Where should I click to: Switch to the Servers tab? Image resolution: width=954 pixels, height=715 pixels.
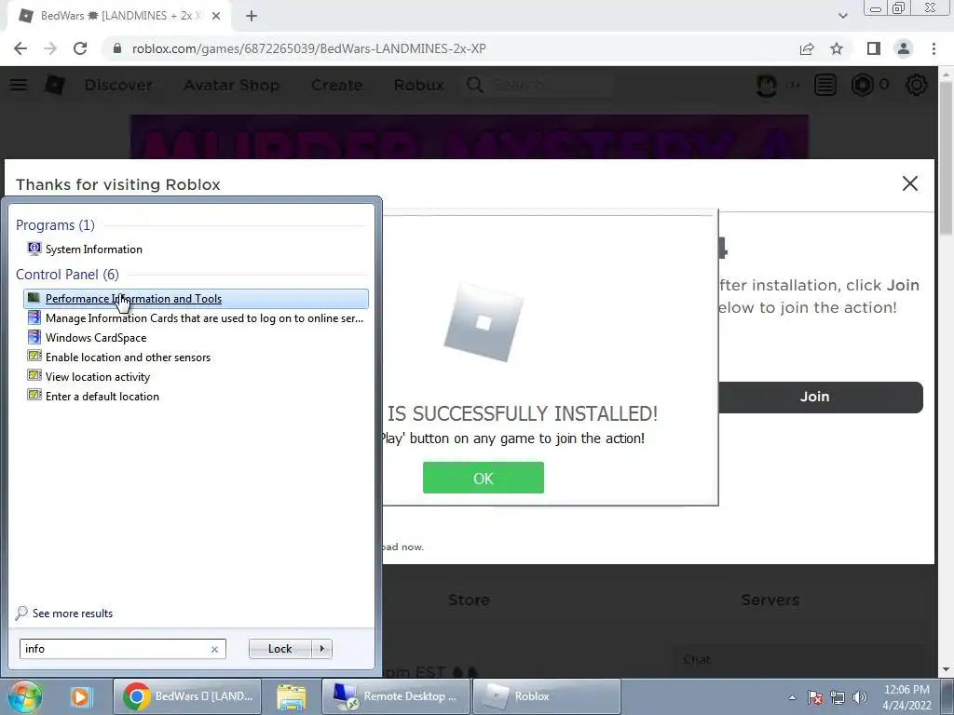pos(770,600)
